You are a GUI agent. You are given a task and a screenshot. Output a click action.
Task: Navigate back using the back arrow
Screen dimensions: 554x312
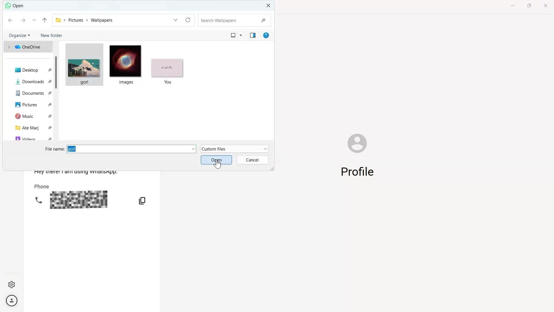(10, 20)
